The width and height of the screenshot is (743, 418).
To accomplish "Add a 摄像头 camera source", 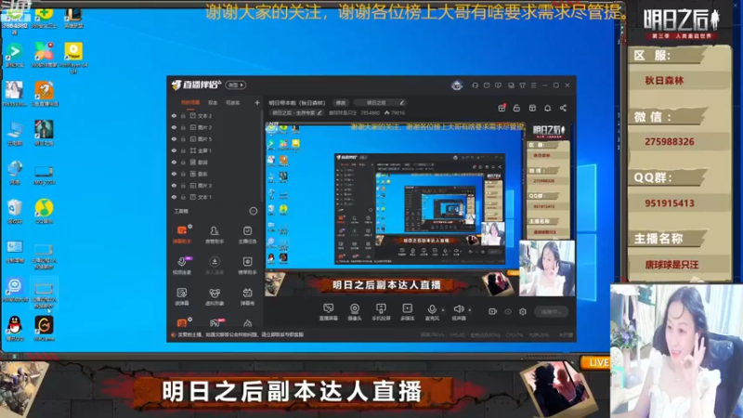I will click(355, 312).
